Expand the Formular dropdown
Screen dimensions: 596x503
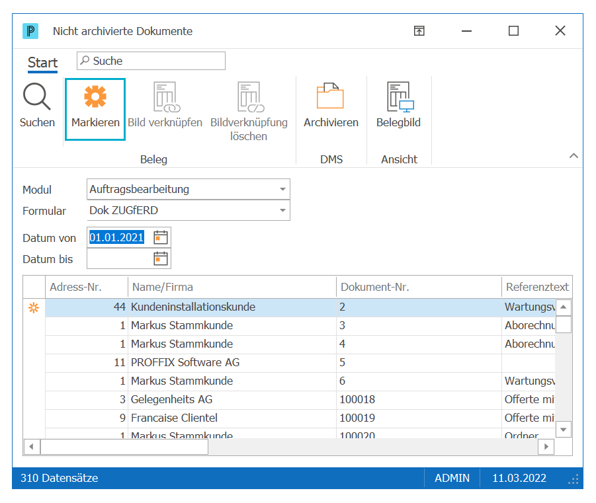282,210
